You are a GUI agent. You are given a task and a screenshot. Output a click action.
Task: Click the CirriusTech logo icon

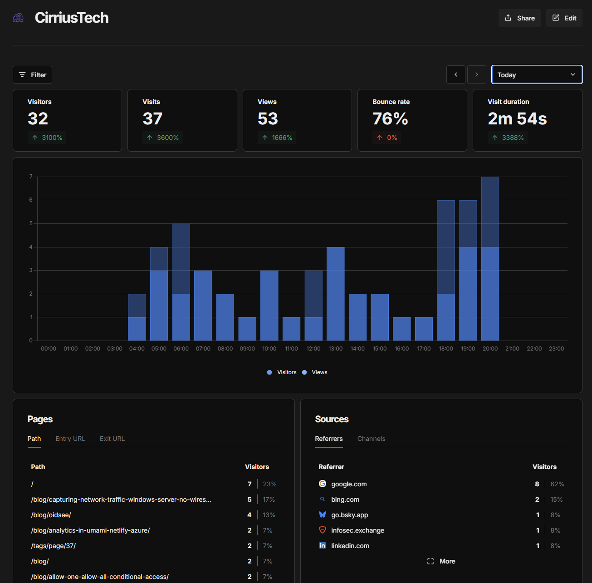tap(18, 18)
